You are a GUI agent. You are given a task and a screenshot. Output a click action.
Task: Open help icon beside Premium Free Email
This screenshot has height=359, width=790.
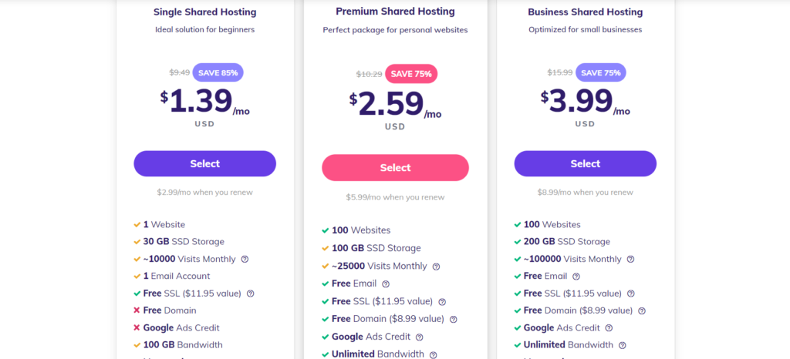click(x=386, y=284)
